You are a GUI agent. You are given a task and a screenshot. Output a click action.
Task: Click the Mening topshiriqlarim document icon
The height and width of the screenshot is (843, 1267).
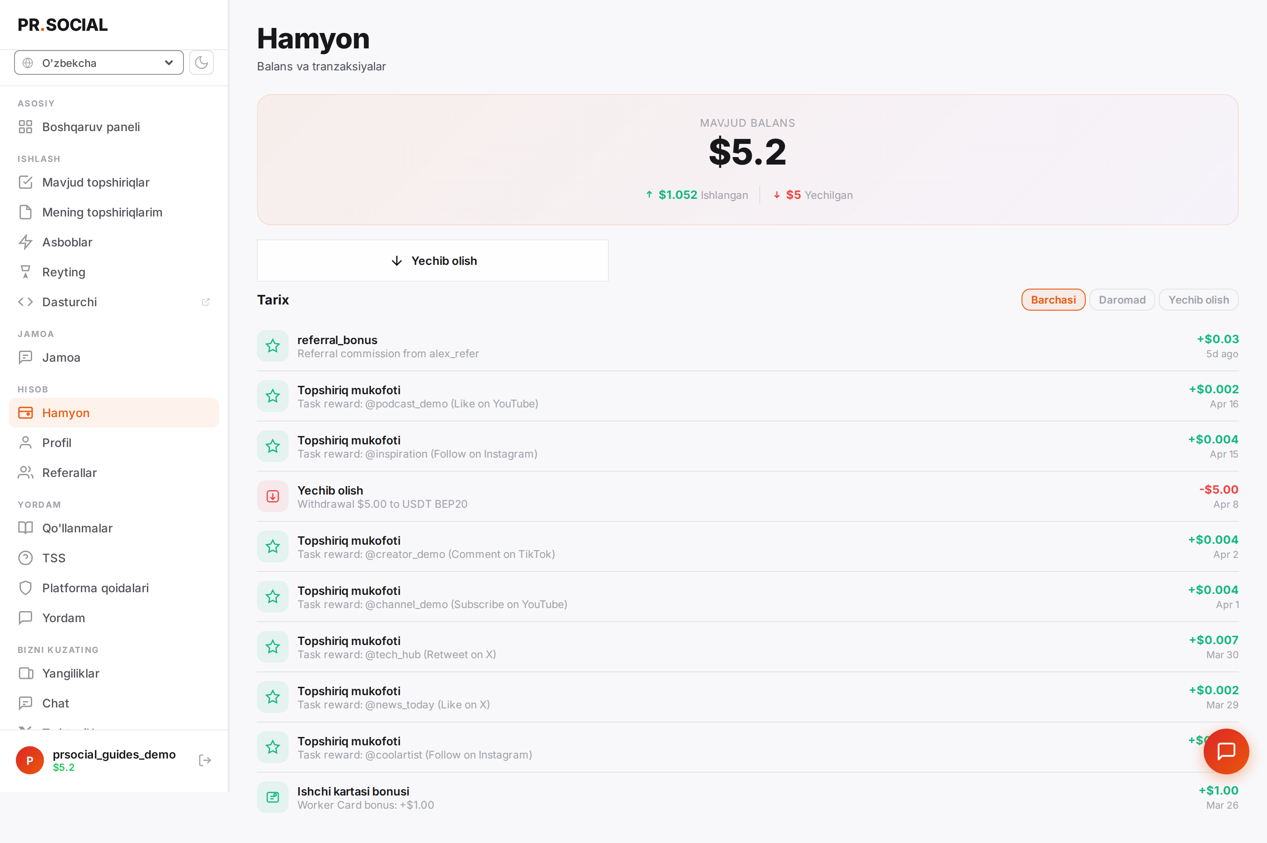pos(25,213)
